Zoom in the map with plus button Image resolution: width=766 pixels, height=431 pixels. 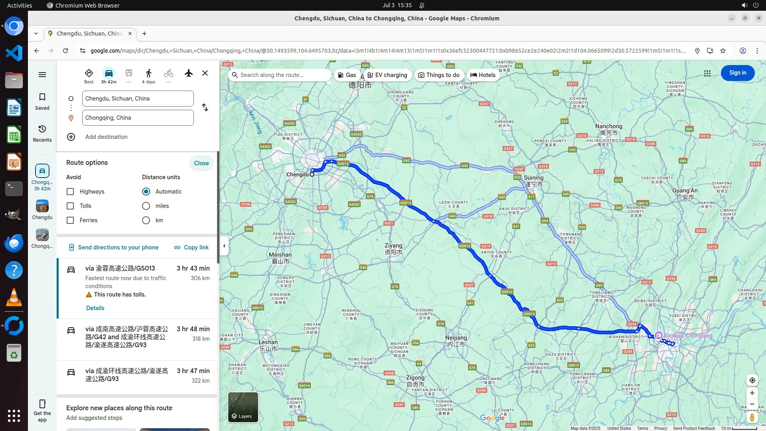[x=752, y=393]
